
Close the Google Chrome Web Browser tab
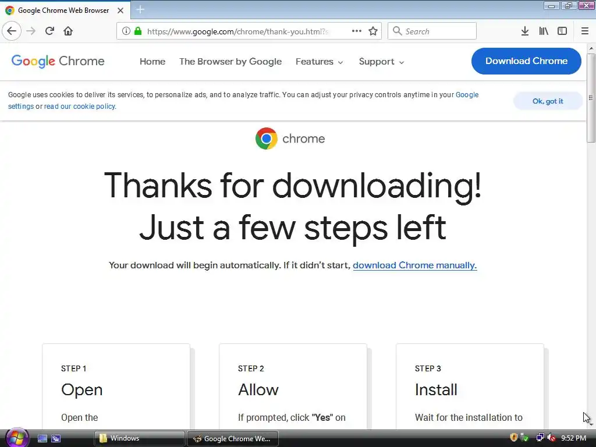[120, 10]
